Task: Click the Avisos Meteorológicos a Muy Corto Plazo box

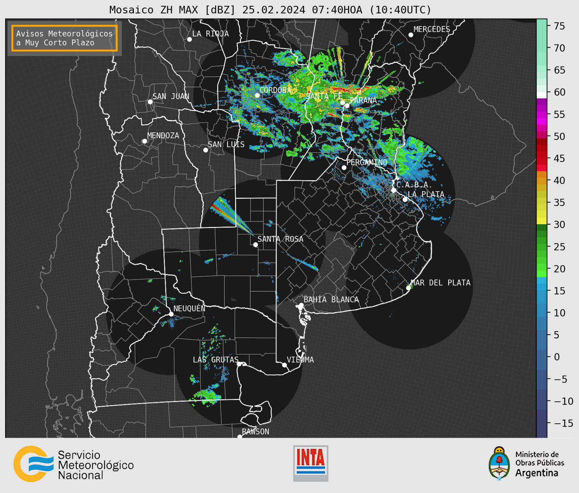Action: tap(65, 38)
